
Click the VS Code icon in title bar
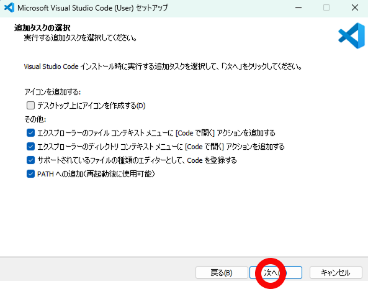(9, 7)
